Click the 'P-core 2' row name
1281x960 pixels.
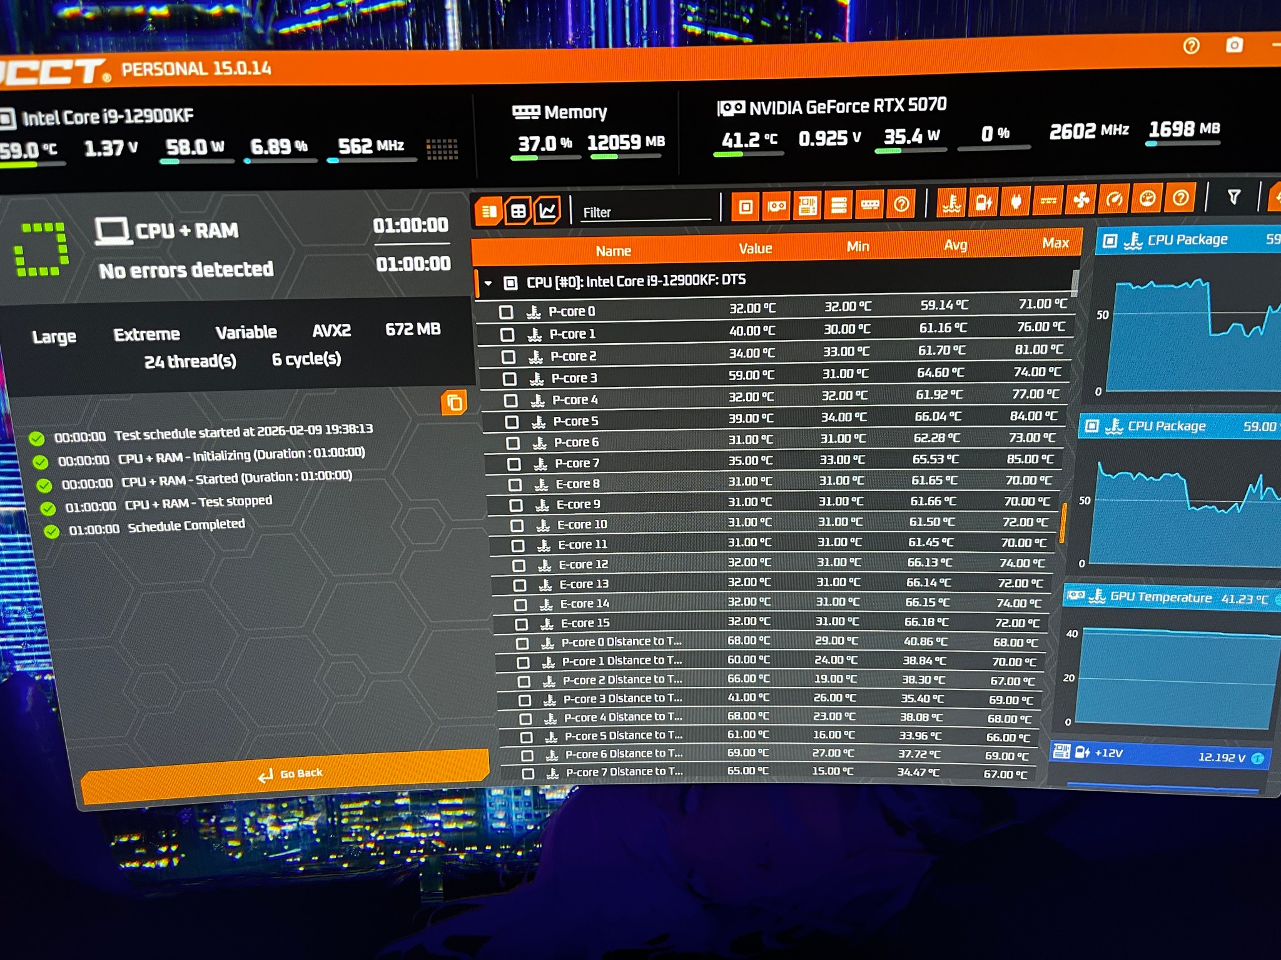(x=573, y=356)
